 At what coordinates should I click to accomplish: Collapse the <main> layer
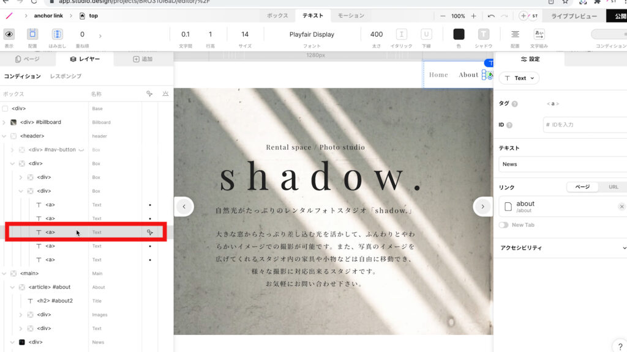4,273
